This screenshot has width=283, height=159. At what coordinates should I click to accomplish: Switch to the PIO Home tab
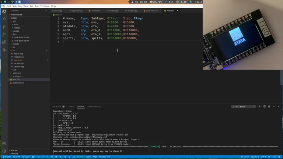94,11
